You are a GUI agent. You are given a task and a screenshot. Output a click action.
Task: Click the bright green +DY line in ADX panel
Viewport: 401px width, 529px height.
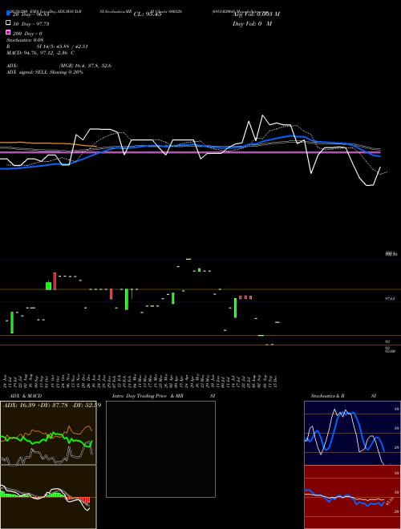click(x=47, y=438)
